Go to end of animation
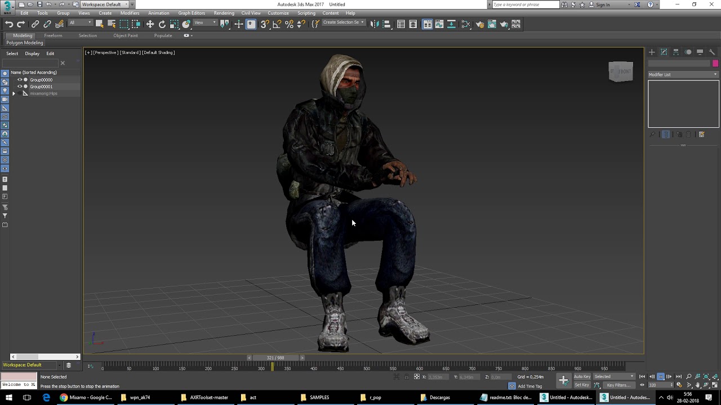Screen dimensions: 721x405 [x=679, y=376]
